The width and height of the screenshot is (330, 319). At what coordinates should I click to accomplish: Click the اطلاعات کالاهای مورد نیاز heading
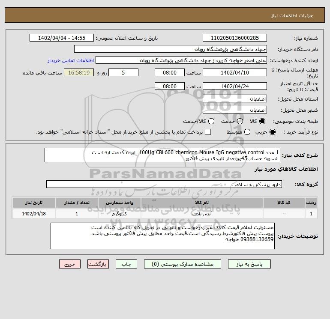tap(286, 169)
